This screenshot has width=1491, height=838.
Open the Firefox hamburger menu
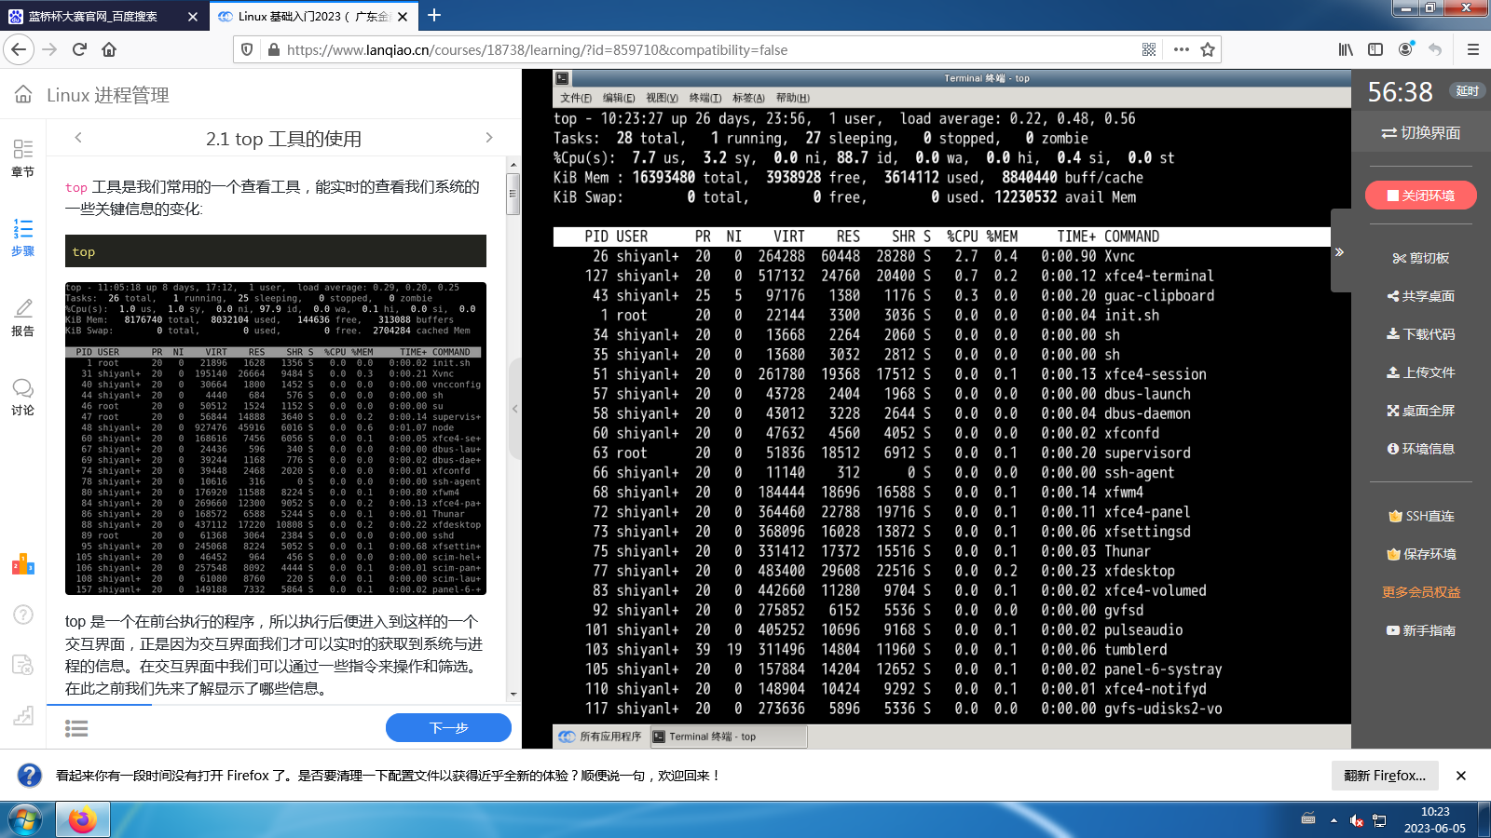coord(1473,49)
